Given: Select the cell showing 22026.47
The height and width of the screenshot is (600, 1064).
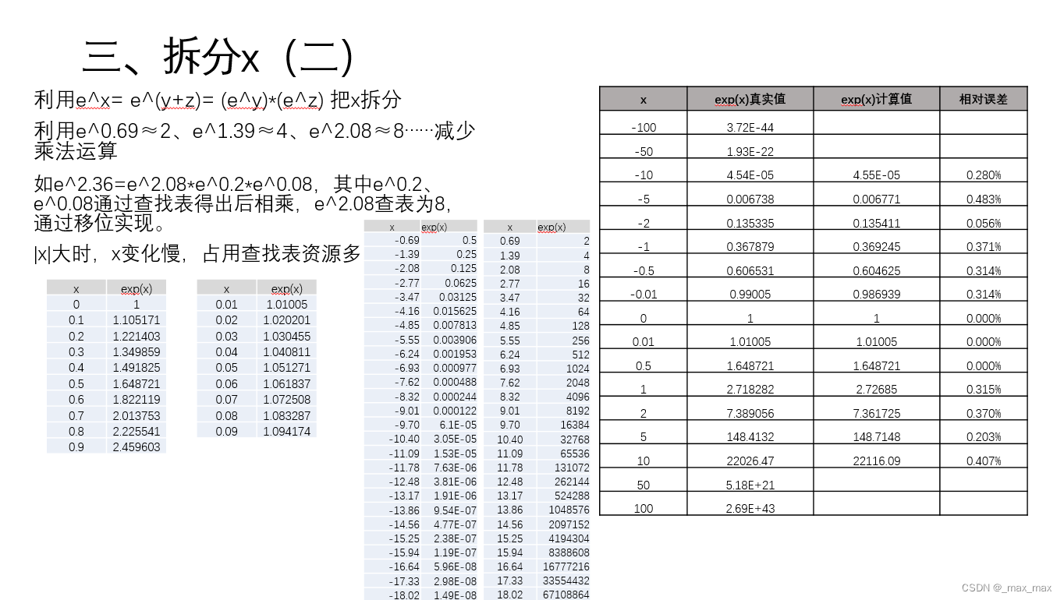Looking at the screenshot, I should click(x=750, y=460).
